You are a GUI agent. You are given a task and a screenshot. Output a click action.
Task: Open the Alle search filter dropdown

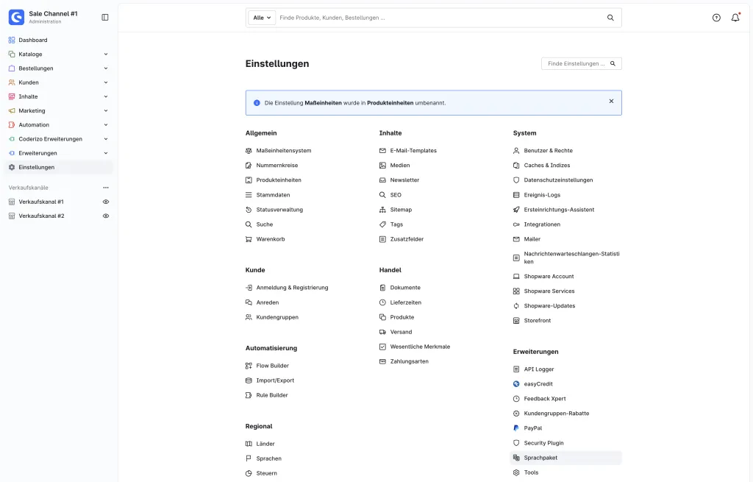(262, 18)
